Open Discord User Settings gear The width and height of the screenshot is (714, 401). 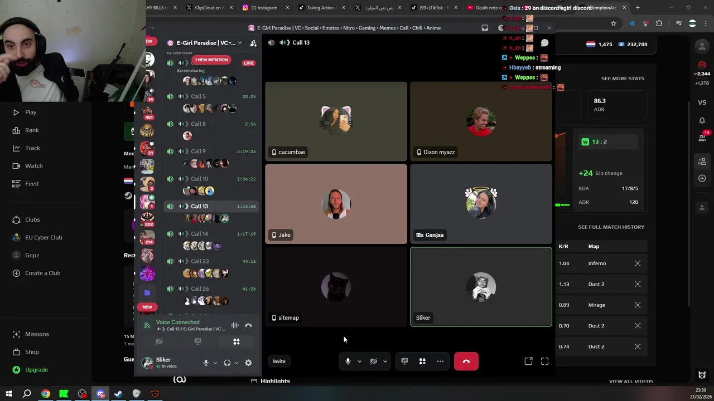248,363
